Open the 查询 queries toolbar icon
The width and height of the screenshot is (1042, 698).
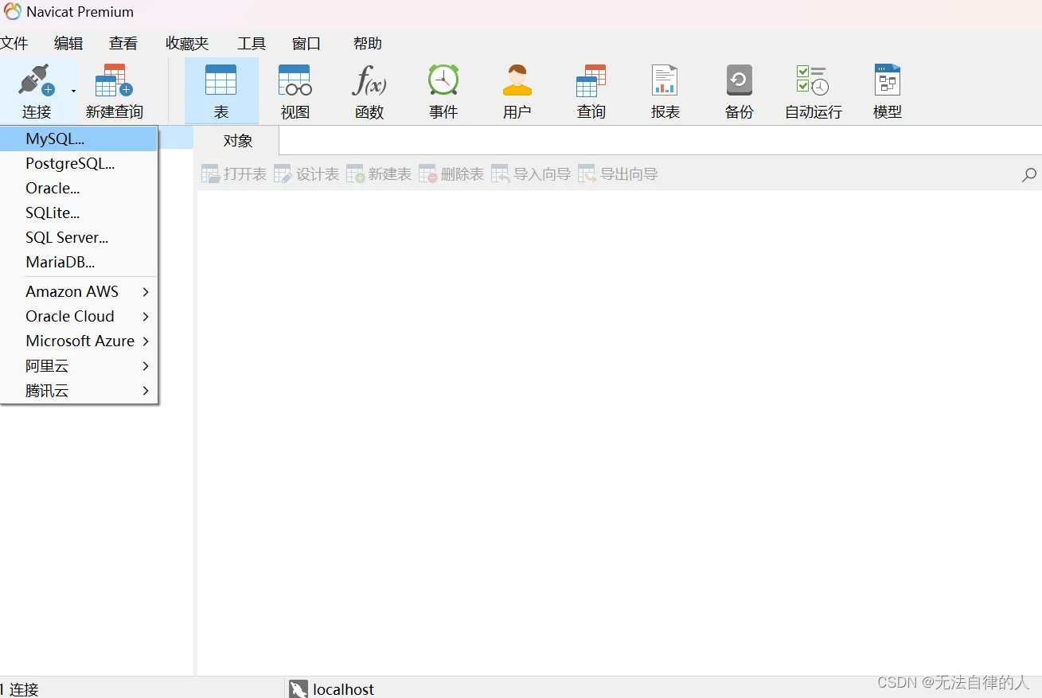591,80
